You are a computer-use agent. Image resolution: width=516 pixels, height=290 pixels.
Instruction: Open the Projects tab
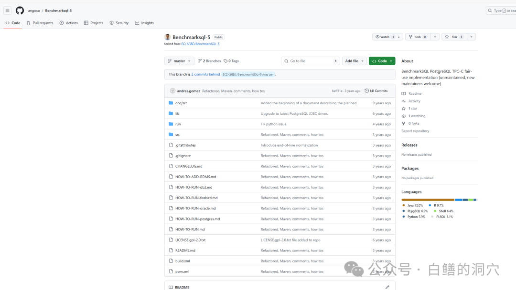[x=94, y=23]
